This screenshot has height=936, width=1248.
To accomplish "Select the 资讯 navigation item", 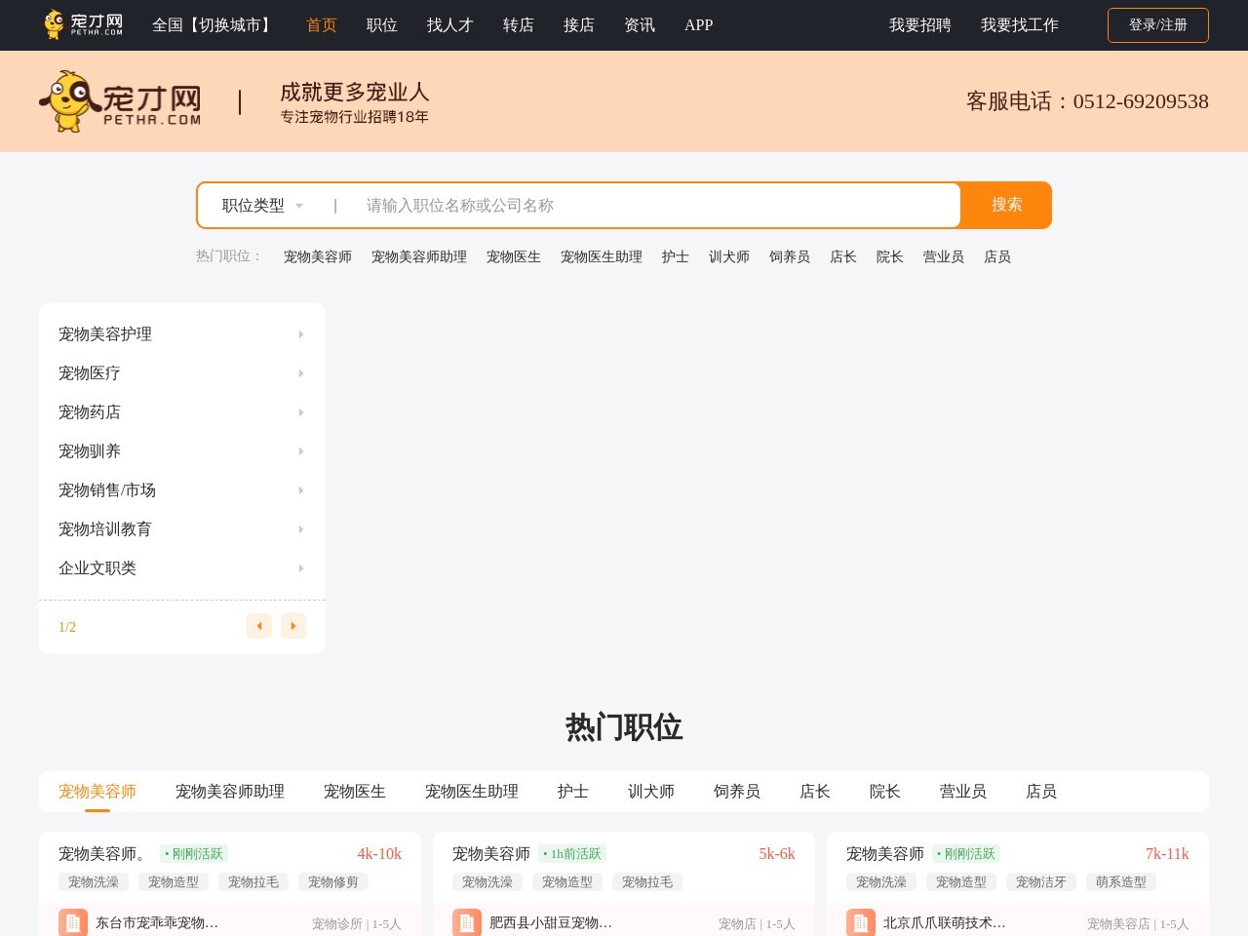I will [640, 25].
